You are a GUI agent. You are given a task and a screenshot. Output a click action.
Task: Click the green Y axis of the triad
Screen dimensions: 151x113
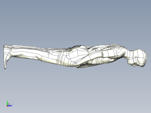coord(7,103)
